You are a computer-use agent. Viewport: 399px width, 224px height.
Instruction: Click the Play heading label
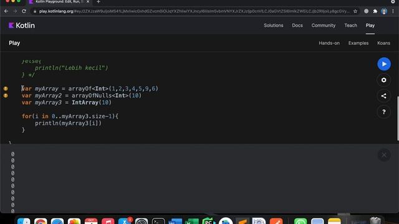(14, 43)
